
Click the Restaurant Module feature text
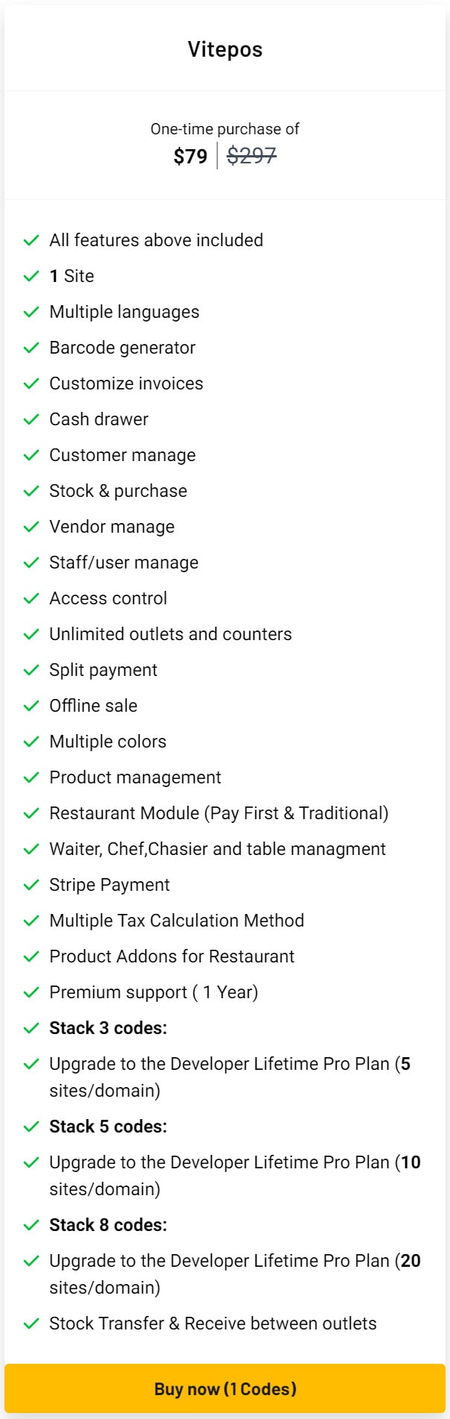coord(219,813)
